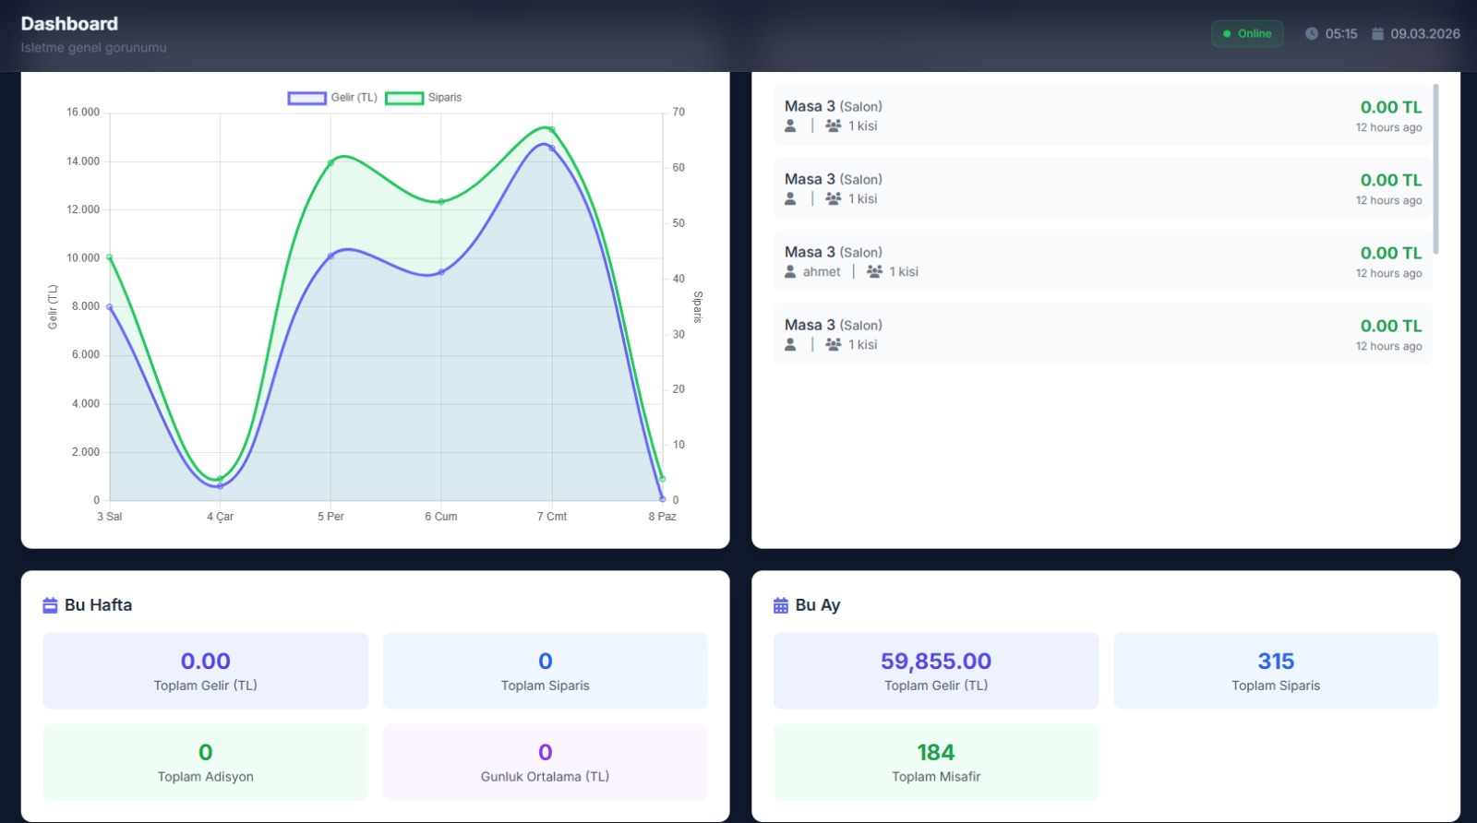Click the calendar icon beside 09.03.2026
Viewport: 1477px width, 823px height.
point(1377,34)
